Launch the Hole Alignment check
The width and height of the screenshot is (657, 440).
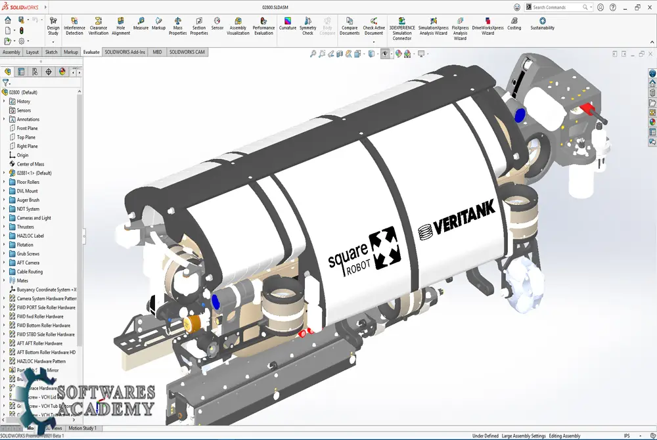[121, 26]
